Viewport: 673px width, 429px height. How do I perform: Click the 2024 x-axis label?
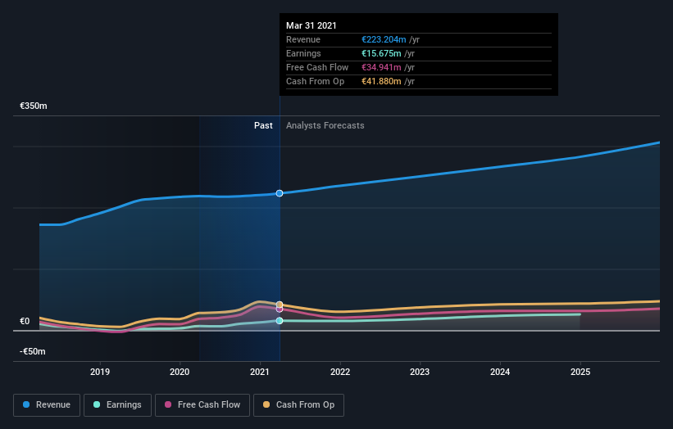coord(500,372)
